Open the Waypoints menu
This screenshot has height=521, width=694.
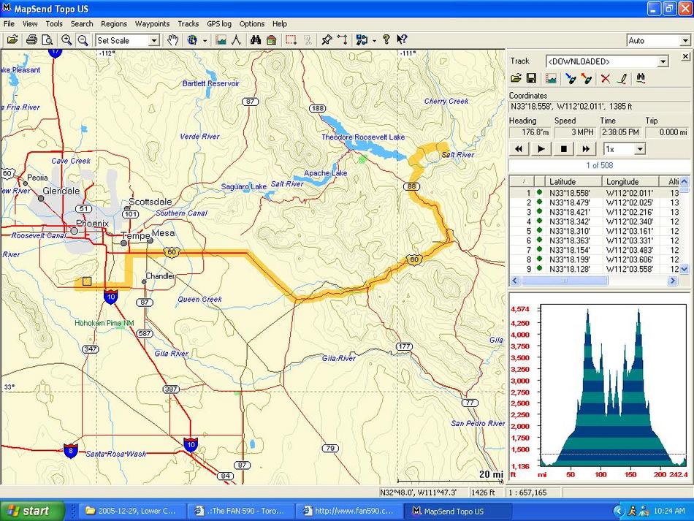[x=152, y=24]
